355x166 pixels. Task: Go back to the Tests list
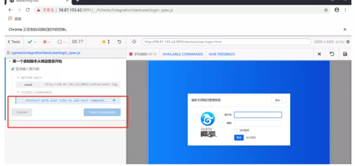pos(14,42)
